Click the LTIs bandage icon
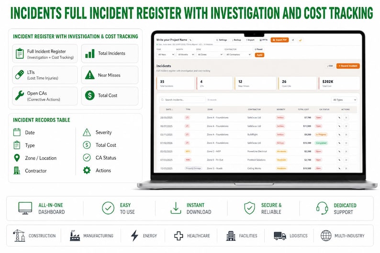 (x=20, y=75)
